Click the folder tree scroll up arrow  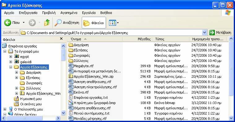tap(63, 46)
